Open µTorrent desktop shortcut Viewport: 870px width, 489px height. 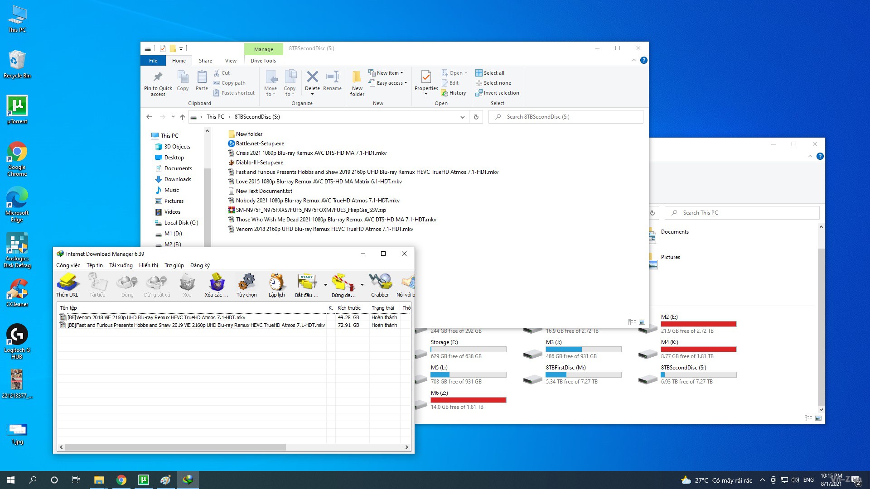17,110
